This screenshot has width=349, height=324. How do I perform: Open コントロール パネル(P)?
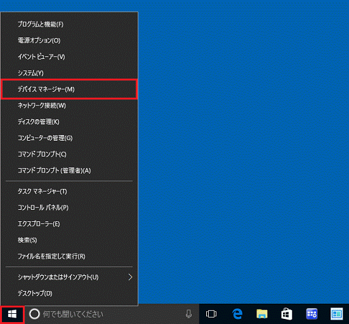pos(69,207)
